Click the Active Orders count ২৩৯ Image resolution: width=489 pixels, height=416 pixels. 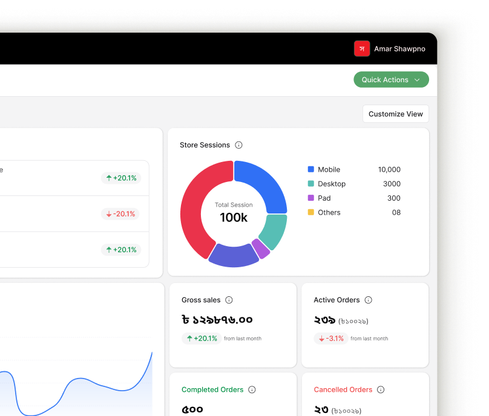pos(324,320)
